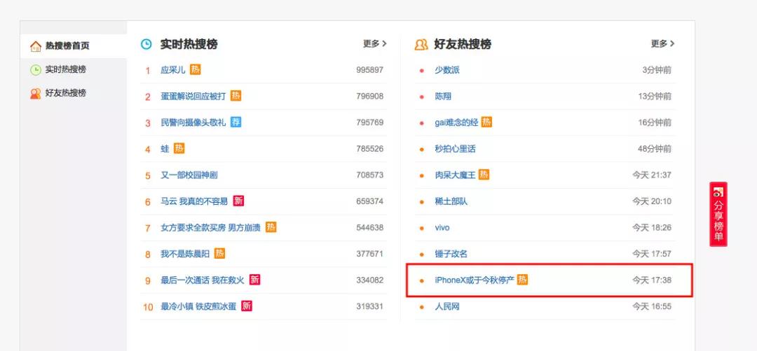
Task: Open the 稀土部队 friend search
Action: (x=451, y=201)
